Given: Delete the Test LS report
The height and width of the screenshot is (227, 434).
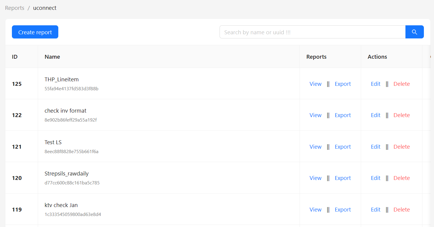Looking at the screenshot, I should (x=402, y=147).
